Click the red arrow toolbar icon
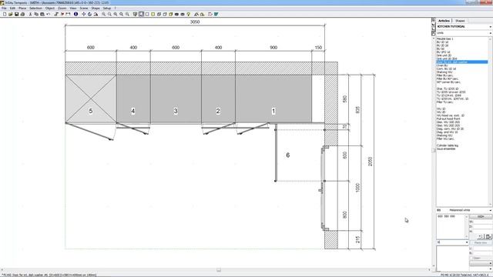Viewport: 493px width, 277px height. pyautogui.click(x=62, y=14)
